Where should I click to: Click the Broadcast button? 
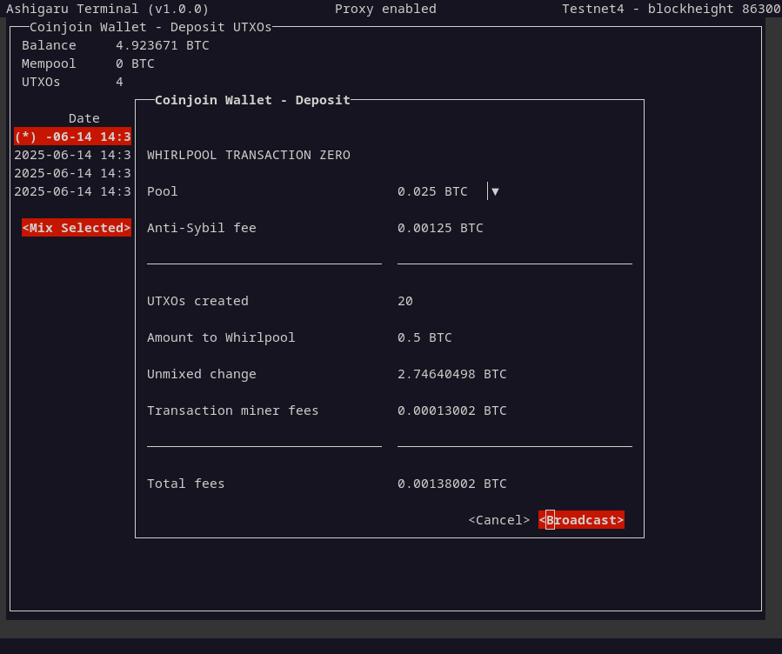581,520
